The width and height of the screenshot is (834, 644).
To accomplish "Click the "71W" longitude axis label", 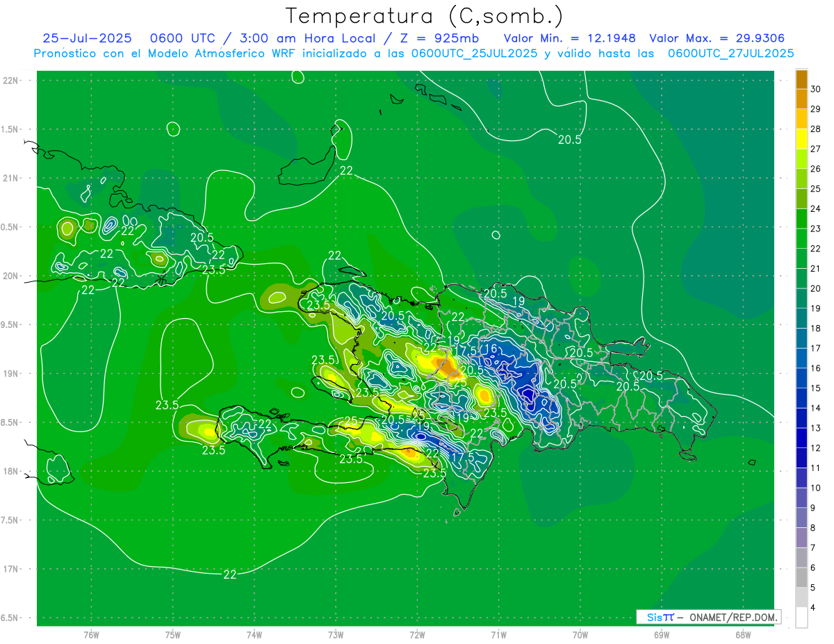I will (498, 635).
